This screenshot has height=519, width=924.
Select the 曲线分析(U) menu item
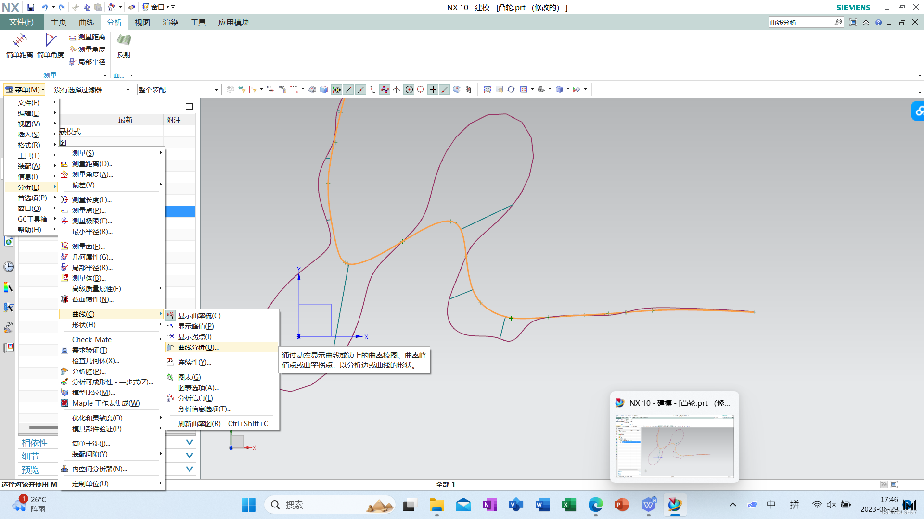[198, 347]
